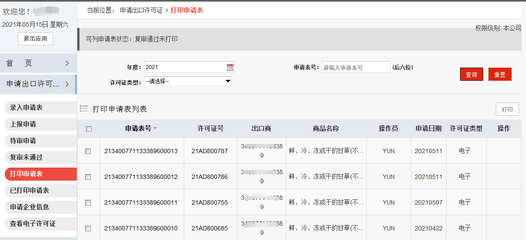Click the list icon beside 打印申请表列表
Image resolution: width=526 pixels, height=240 pixels.
point(84,109)
